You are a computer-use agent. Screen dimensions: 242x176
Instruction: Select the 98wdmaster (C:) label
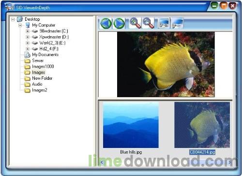(54, 31)
